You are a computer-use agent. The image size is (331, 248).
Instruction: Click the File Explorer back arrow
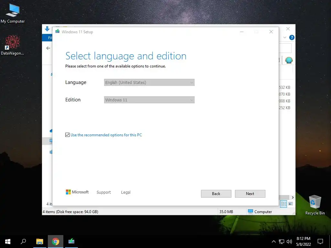pyautogui.click(x=48, y=48)
